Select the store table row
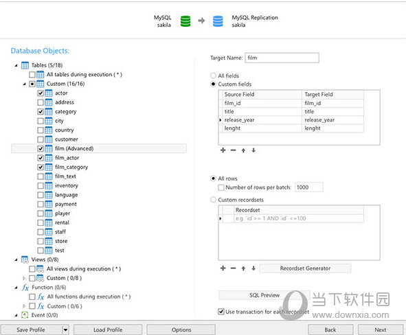 click(x=99, y=241)
